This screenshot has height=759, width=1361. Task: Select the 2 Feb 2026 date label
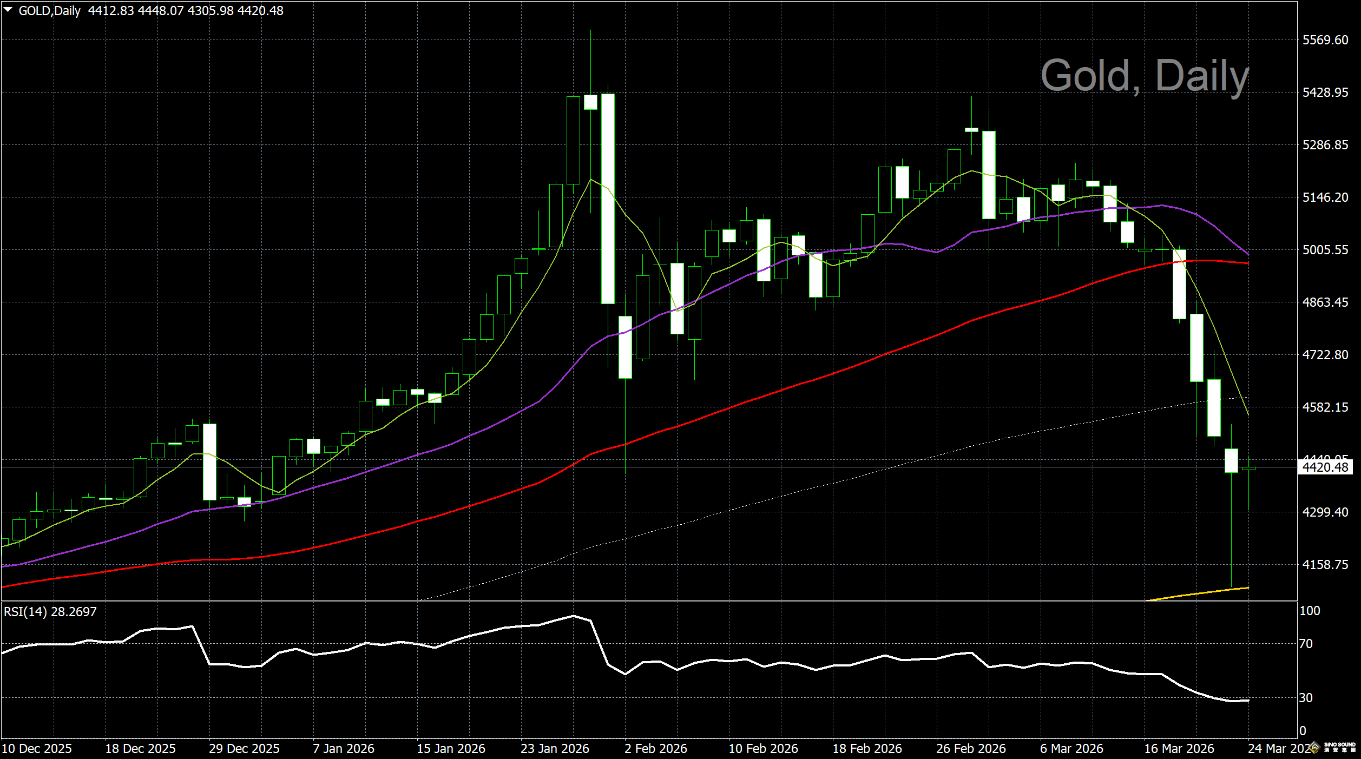click(655, 749)
